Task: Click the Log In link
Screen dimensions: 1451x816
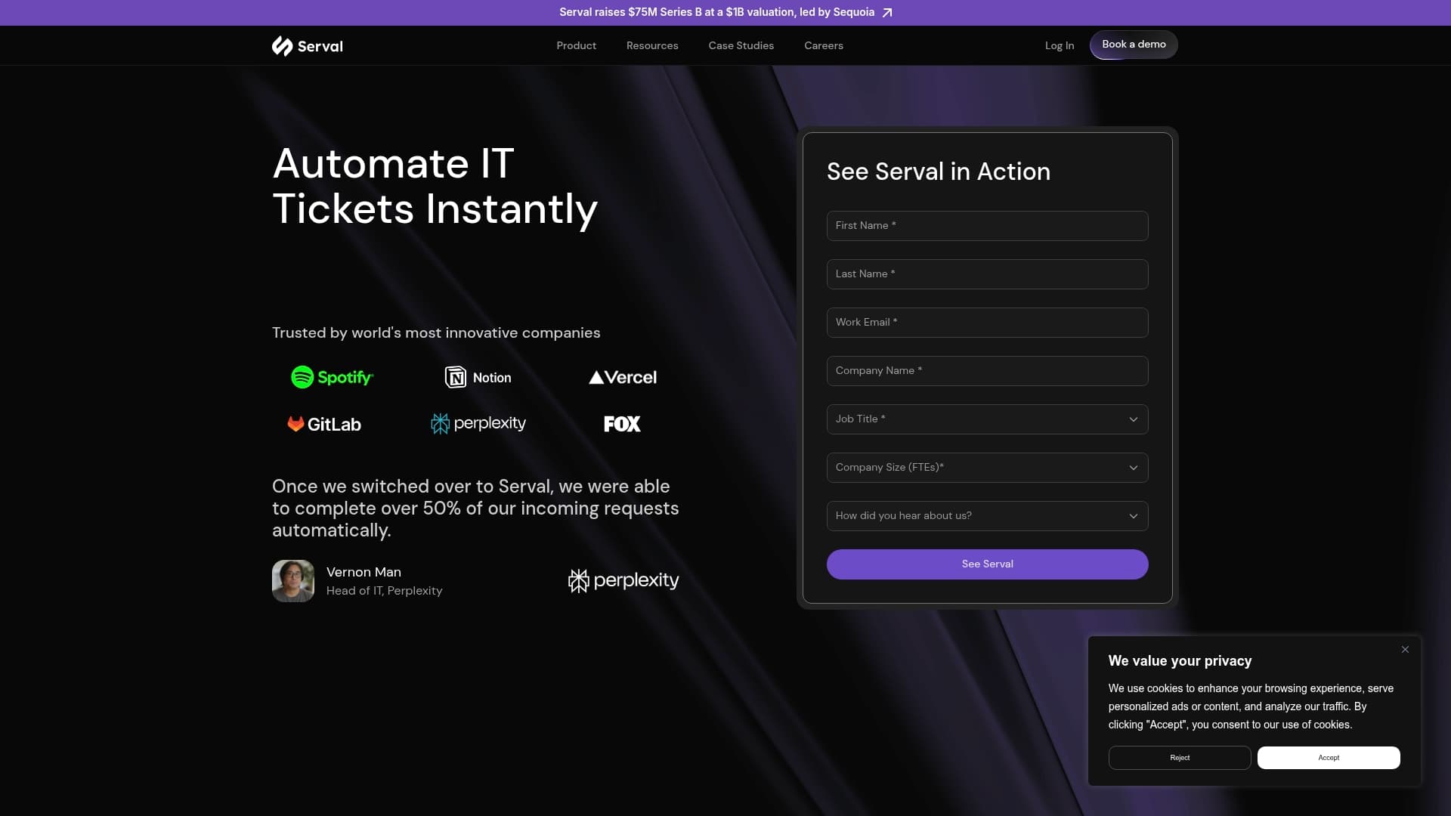Action: click(x=1059, y=46)
